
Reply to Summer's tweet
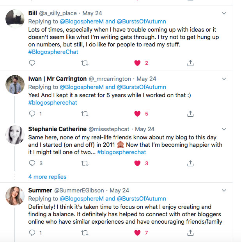(32, 233)
